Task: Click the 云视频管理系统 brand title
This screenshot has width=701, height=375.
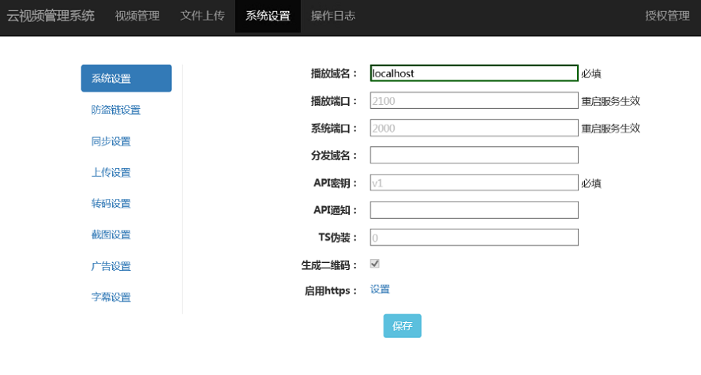Action: (51, 16)
